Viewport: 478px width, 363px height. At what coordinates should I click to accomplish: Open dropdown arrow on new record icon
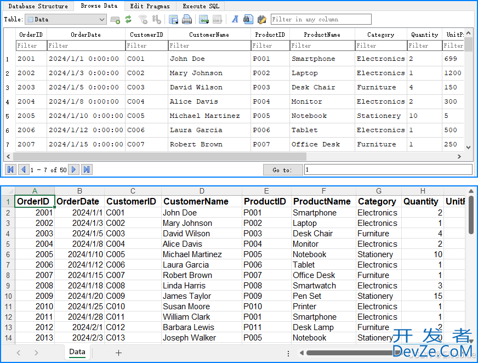pyautogui.click(x=207, y=22)
